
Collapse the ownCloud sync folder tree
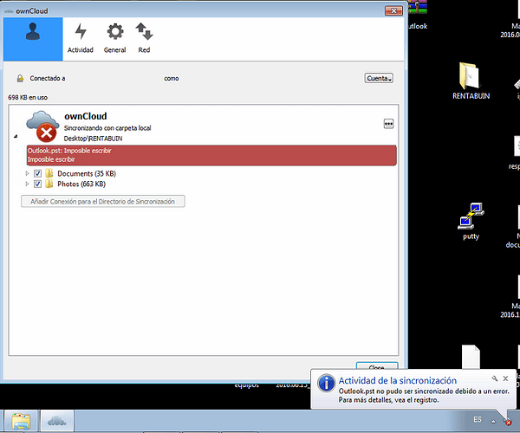click(x=16, y=136)
